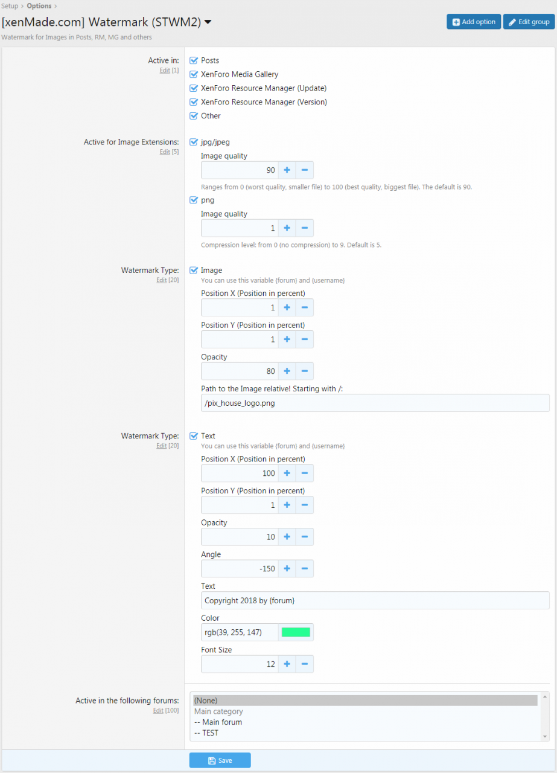557x773 pixels.
Task: Select -- Main forum in the forums list
Action: [x=218, y=722]
